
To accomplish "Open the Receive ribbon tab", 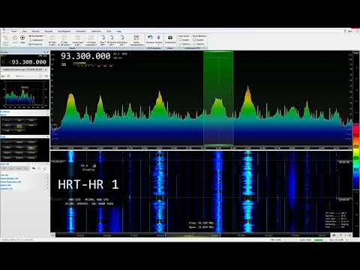I will click(36, 31).
